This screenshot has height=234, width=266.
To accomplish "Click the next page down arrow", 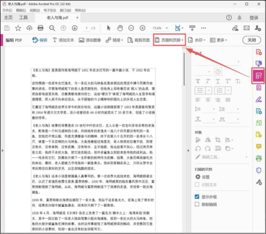I will pos(75,28).
